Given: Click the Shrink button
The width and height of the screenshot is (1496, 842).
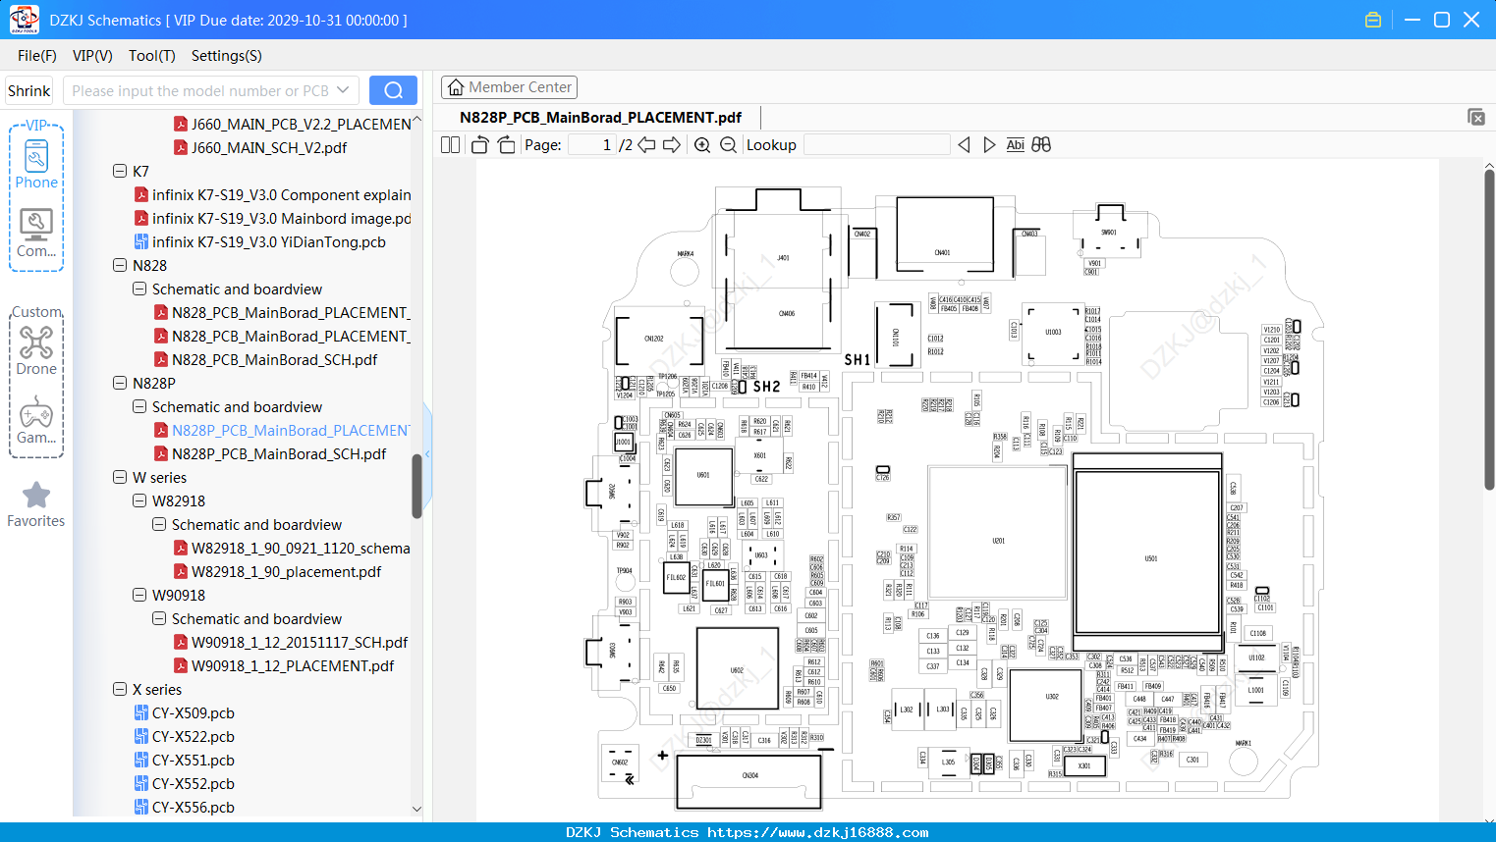Looking at the screenshot, I should (28, 90).
